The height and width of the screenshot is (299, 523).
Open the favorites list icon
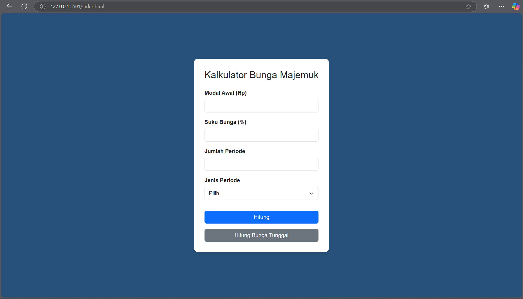(487, 7)
